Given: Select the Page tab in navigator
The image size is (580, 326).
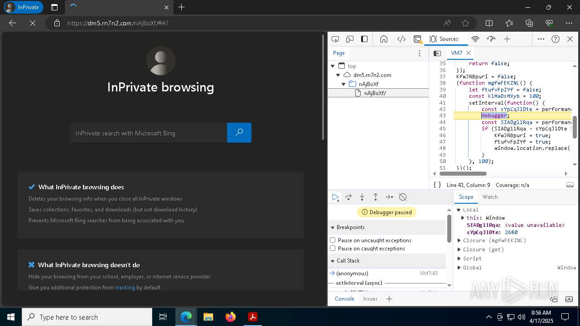Looking at the screenshot, I should 339,53.
